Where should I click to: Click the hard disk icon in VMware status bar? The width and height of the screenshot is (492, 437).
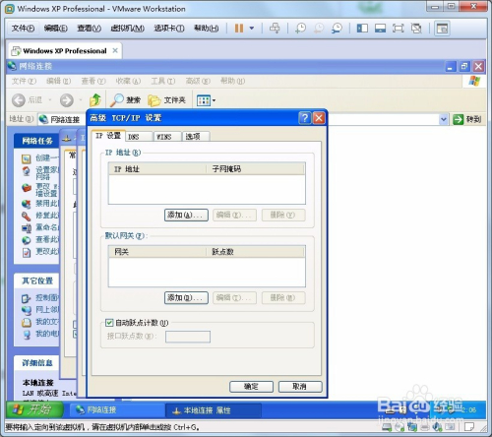[387, 427]
